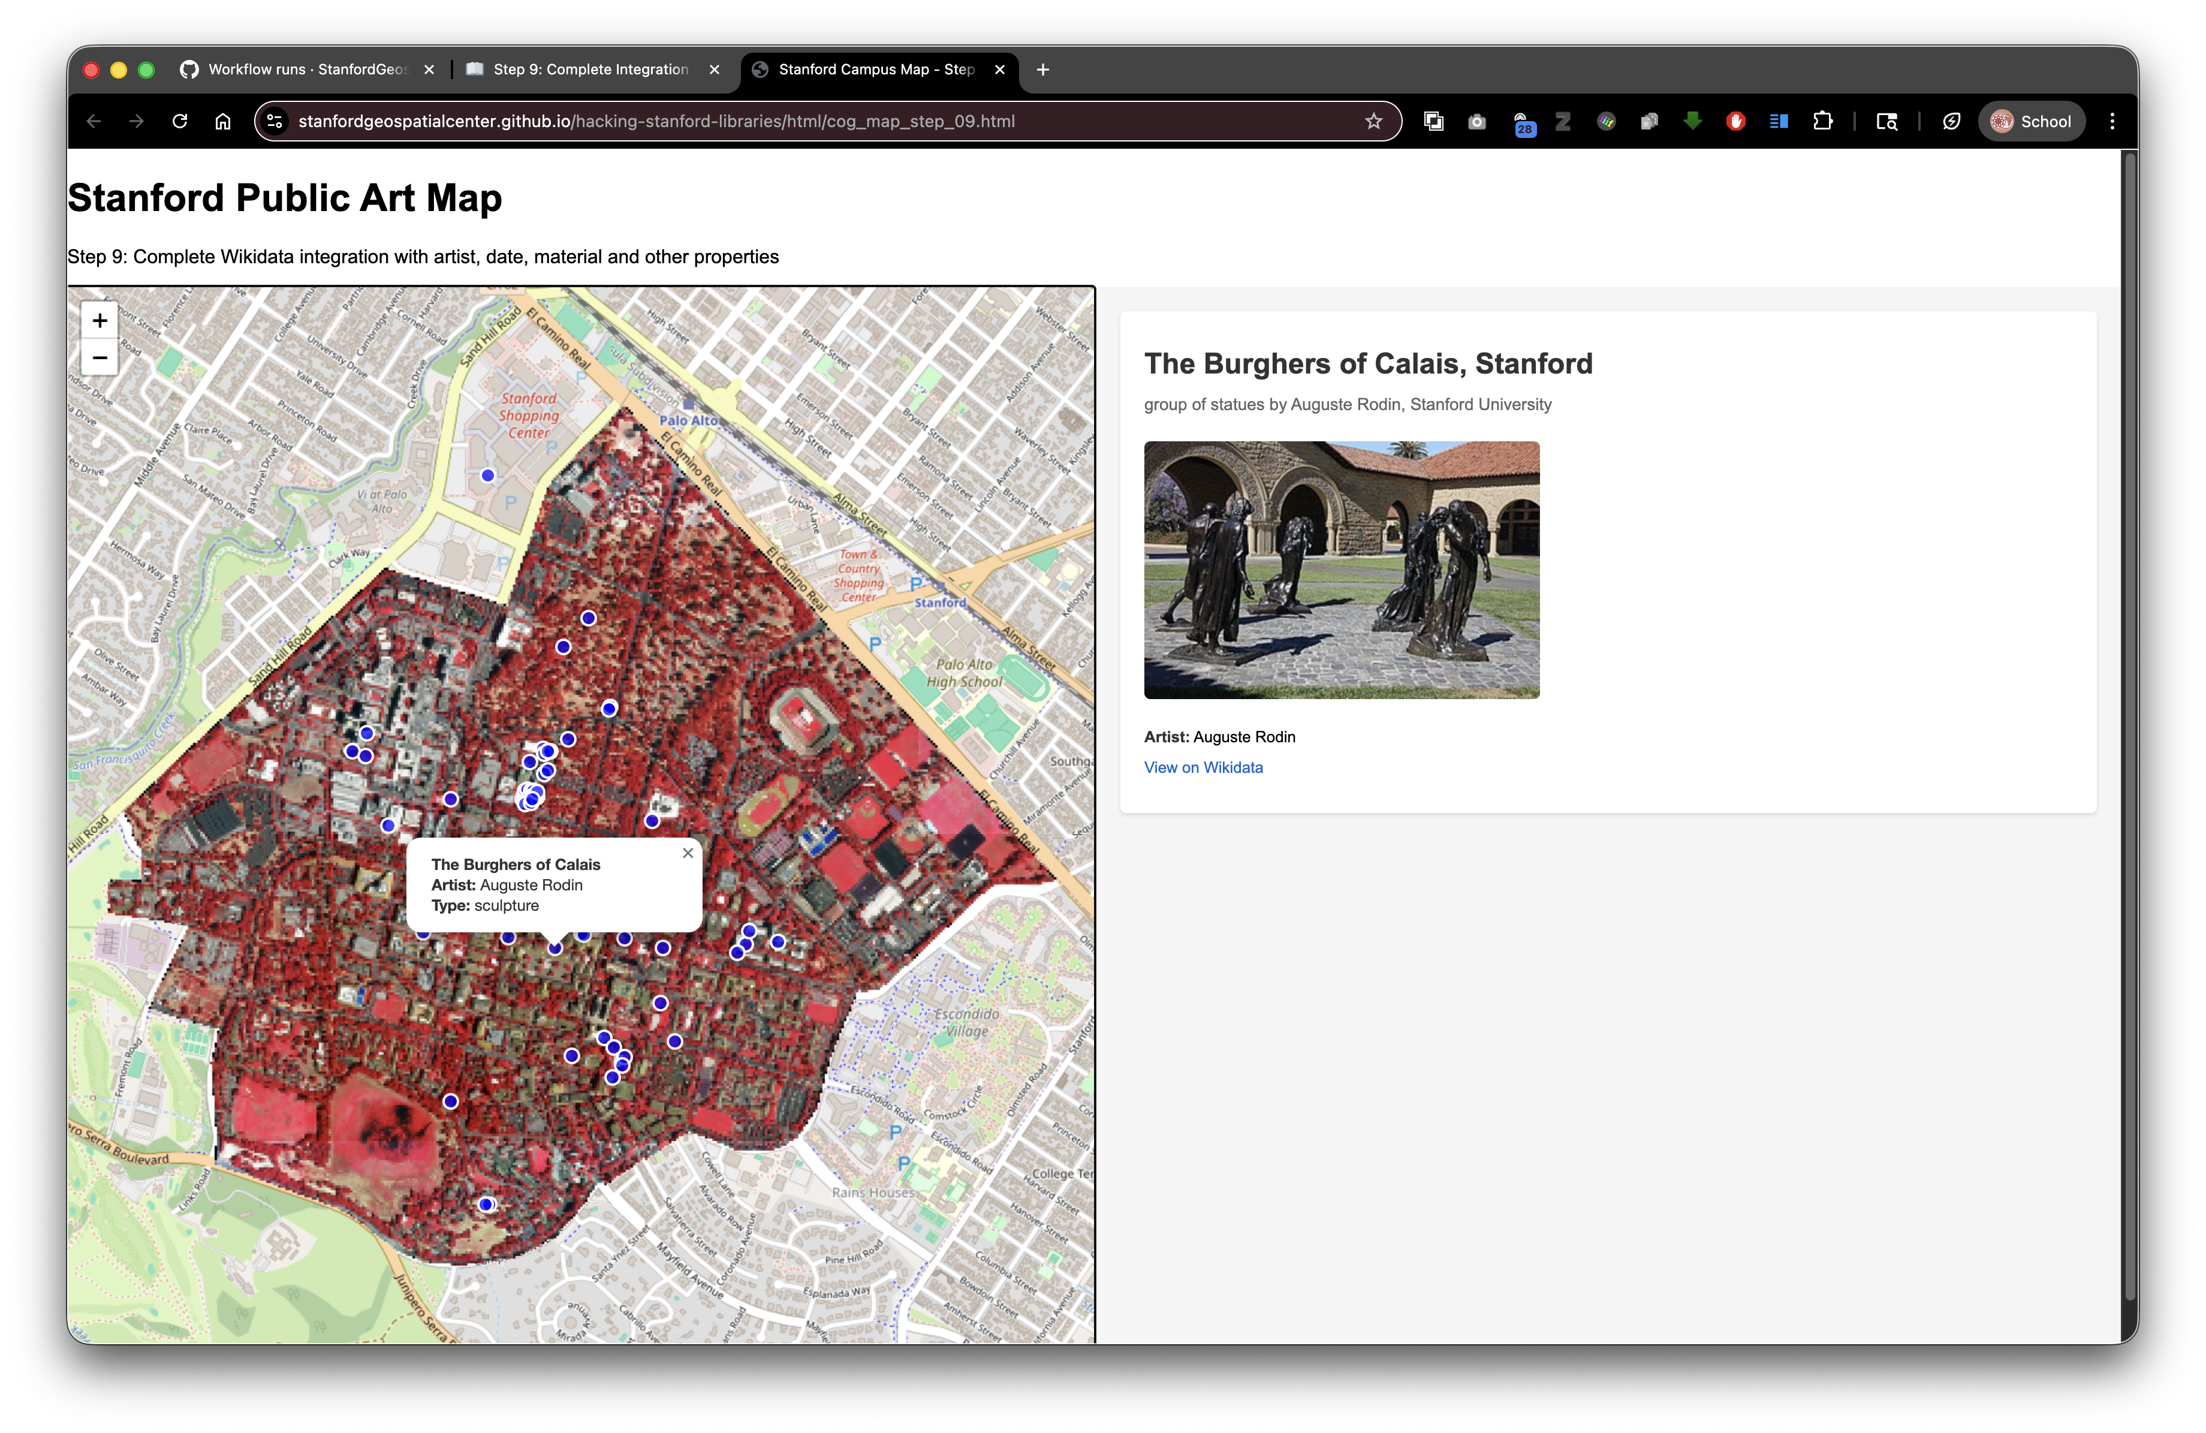This screenshot has width=2206, height=1433.
Task: Toggle the energy saver leaf icon
Action: [x=1952, y=122]
